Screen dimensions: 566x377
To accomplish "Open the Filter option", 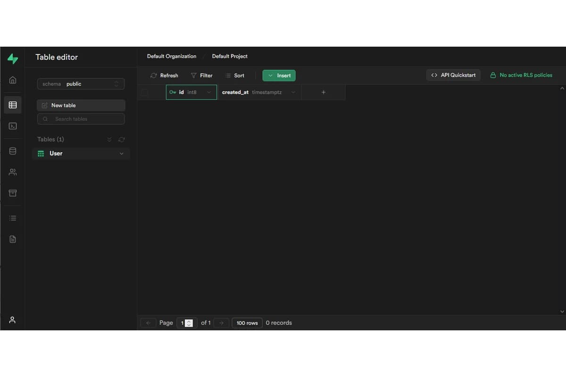I will click(x=201, y=75).
